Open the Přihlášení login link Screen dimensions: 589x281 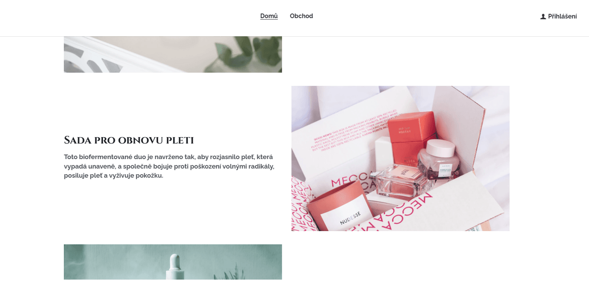coord(559,17)
